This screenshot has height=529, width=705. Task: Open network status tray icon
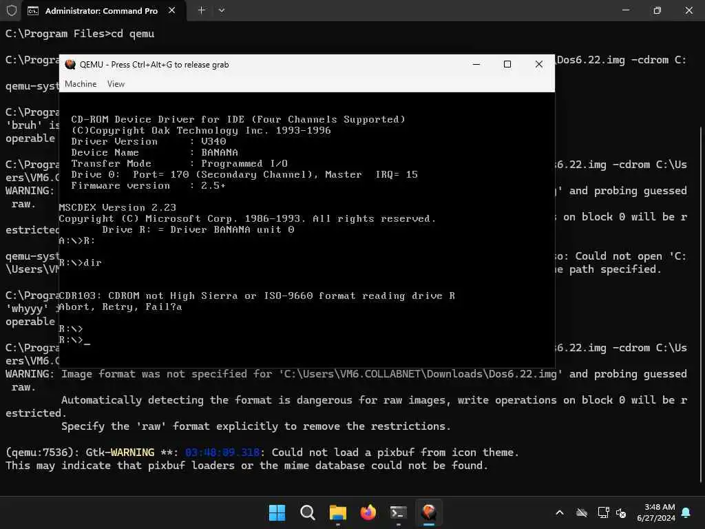(x=603, y=512)
